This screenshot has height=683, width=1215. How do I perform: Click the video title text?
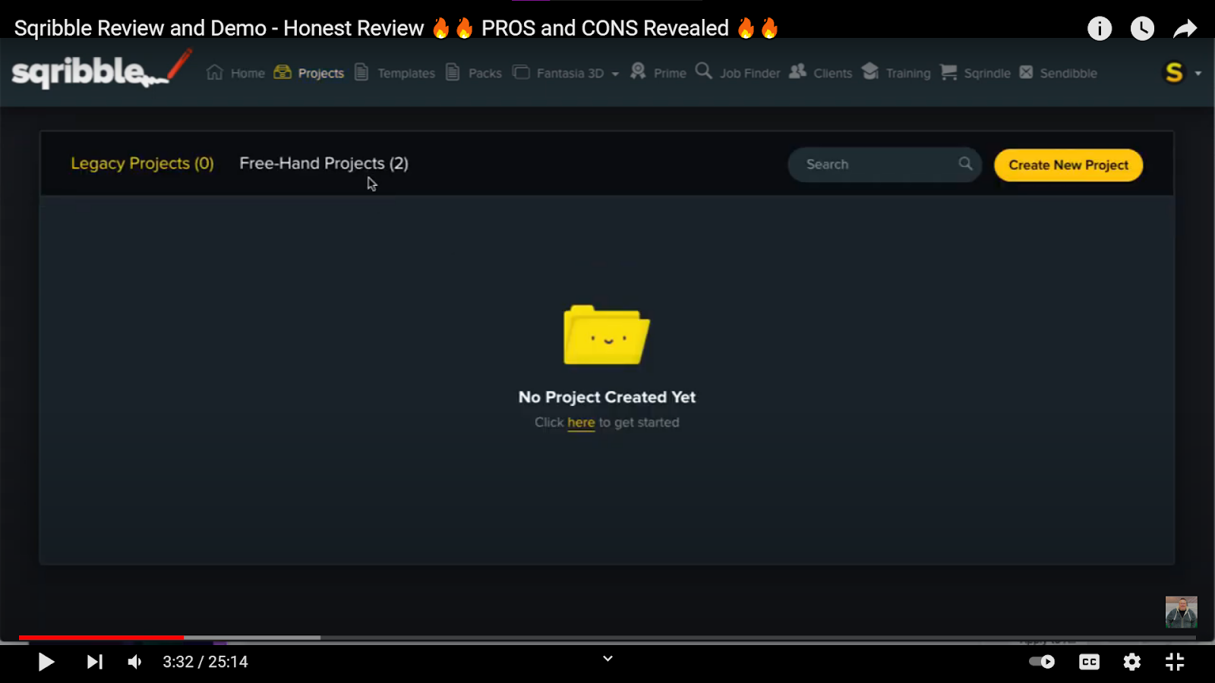tap(396, 28)
